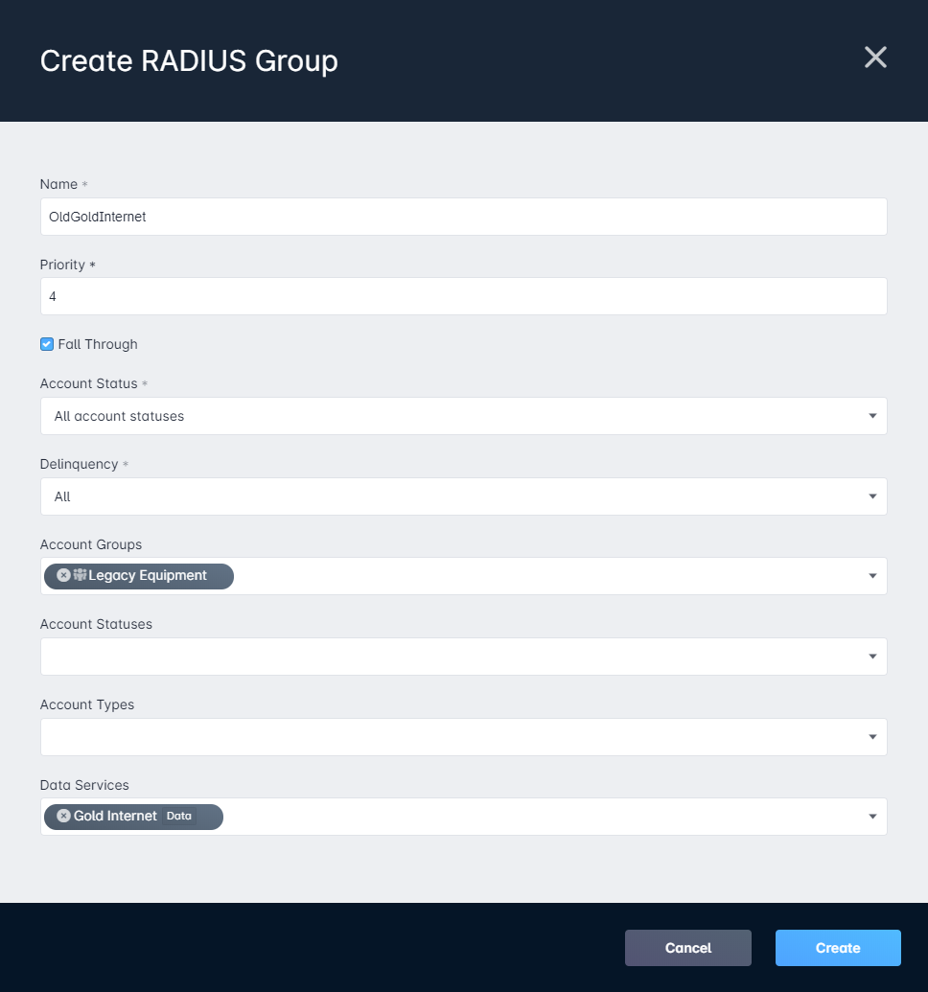The image size is (928, 992).
Task: Untick the Fall Through checkbox
Action: click(x=47, y=344)
